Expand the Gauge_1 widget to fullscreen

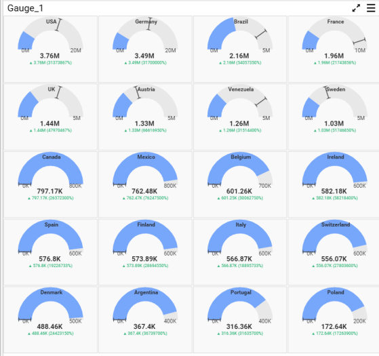click(x=356, y=8)
